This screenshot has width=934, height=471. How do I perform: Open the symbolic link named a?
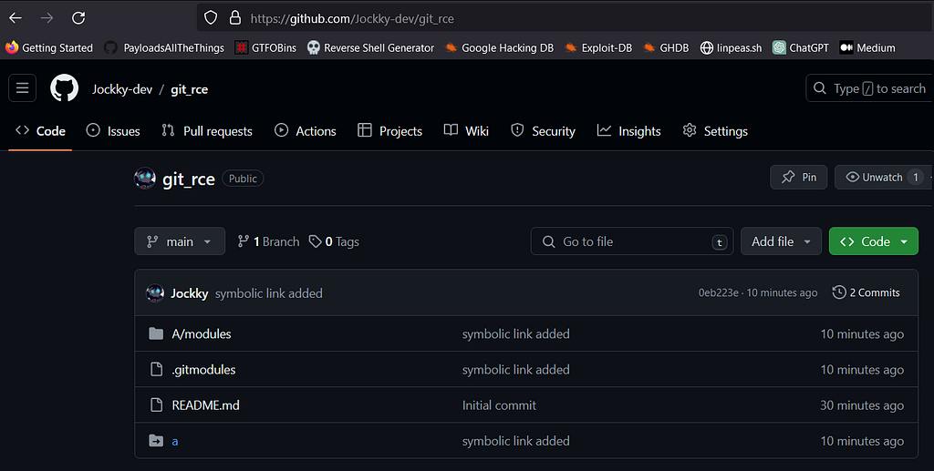click(175, 441)
